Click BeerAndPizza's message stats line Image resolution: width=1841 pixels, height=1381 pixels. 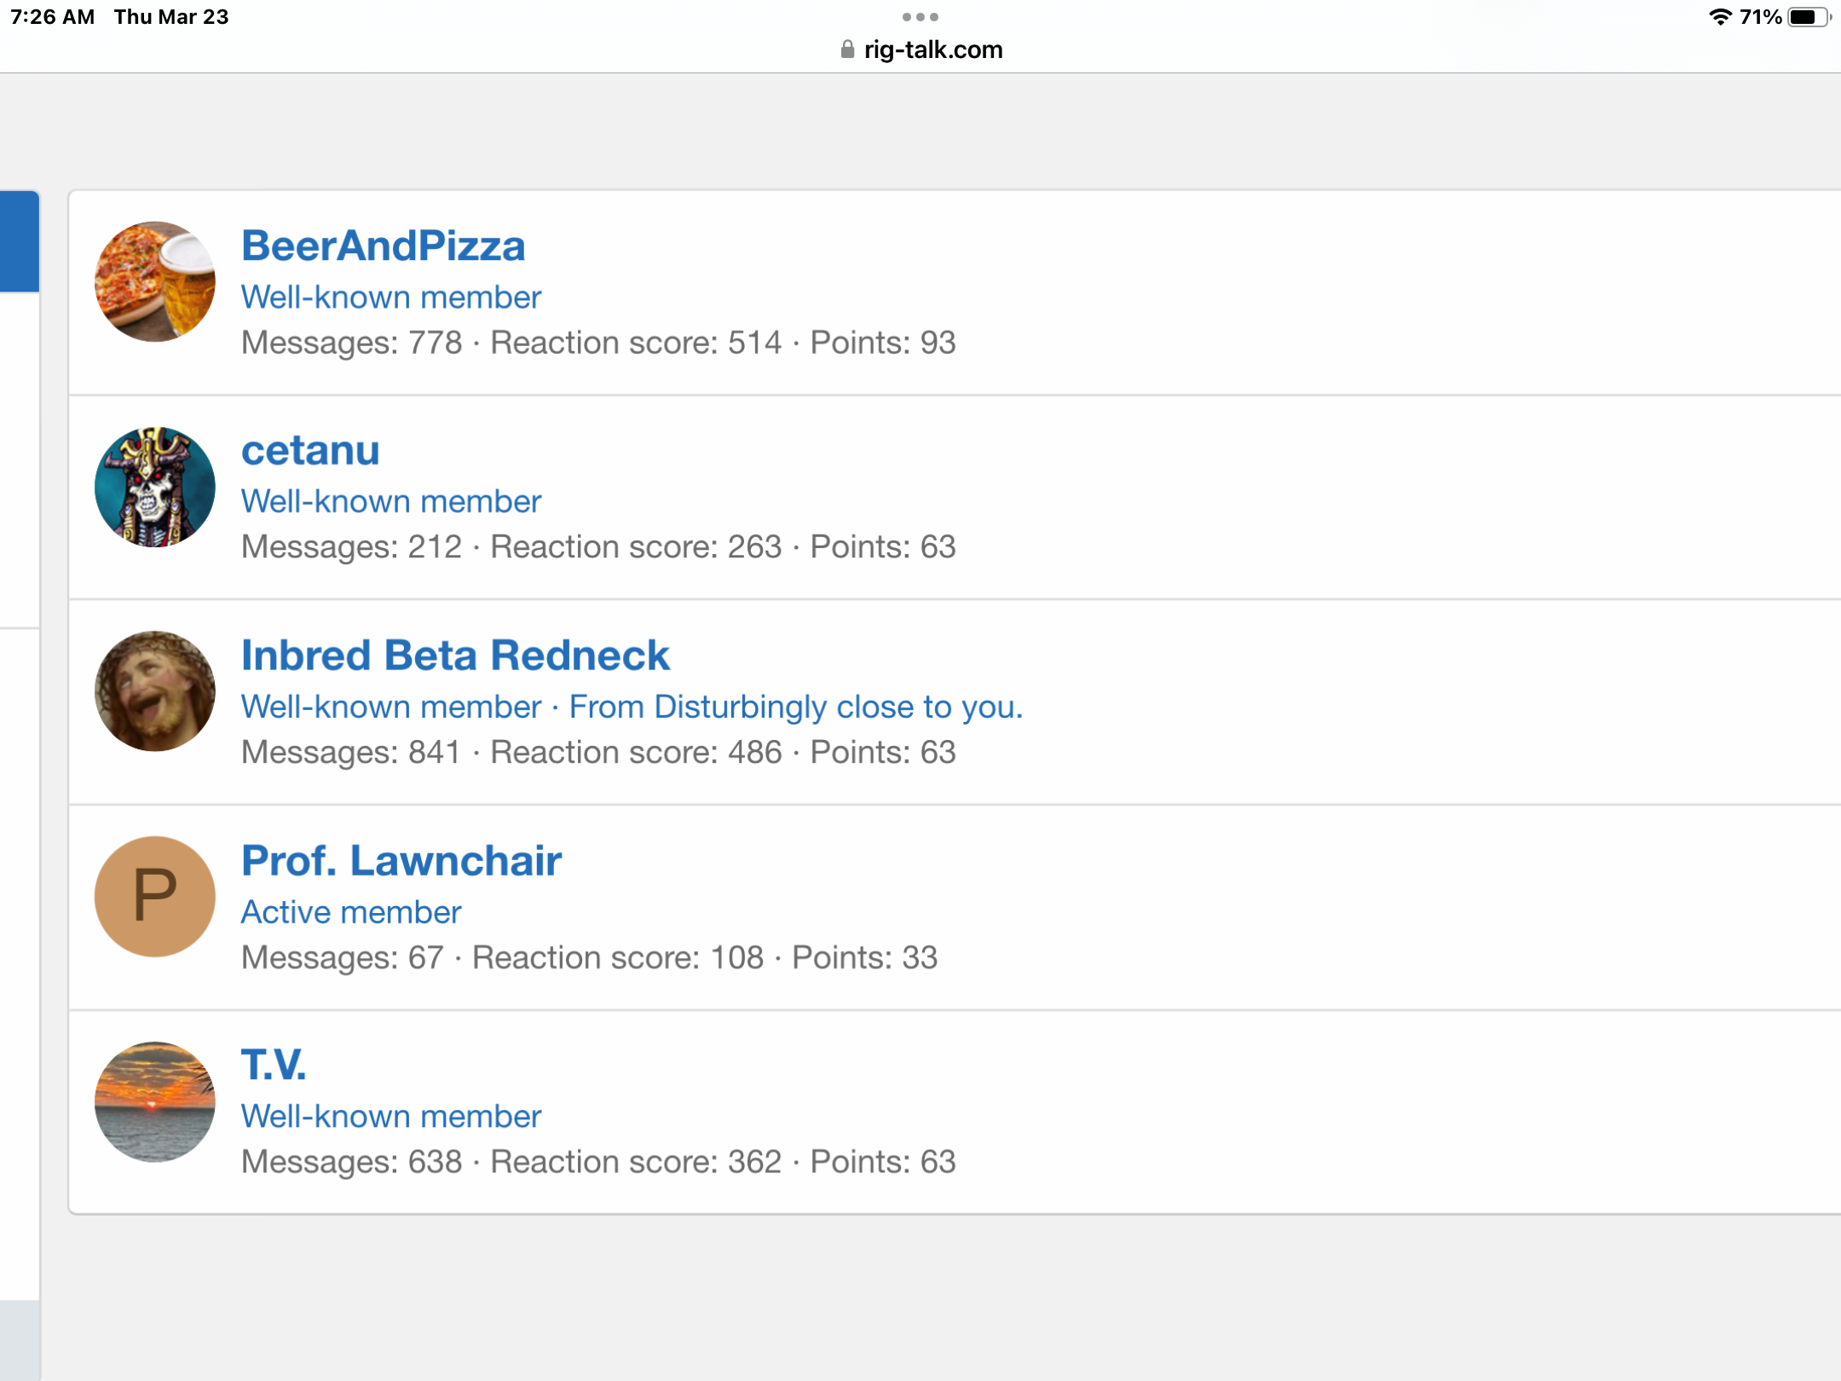point(598,343)
